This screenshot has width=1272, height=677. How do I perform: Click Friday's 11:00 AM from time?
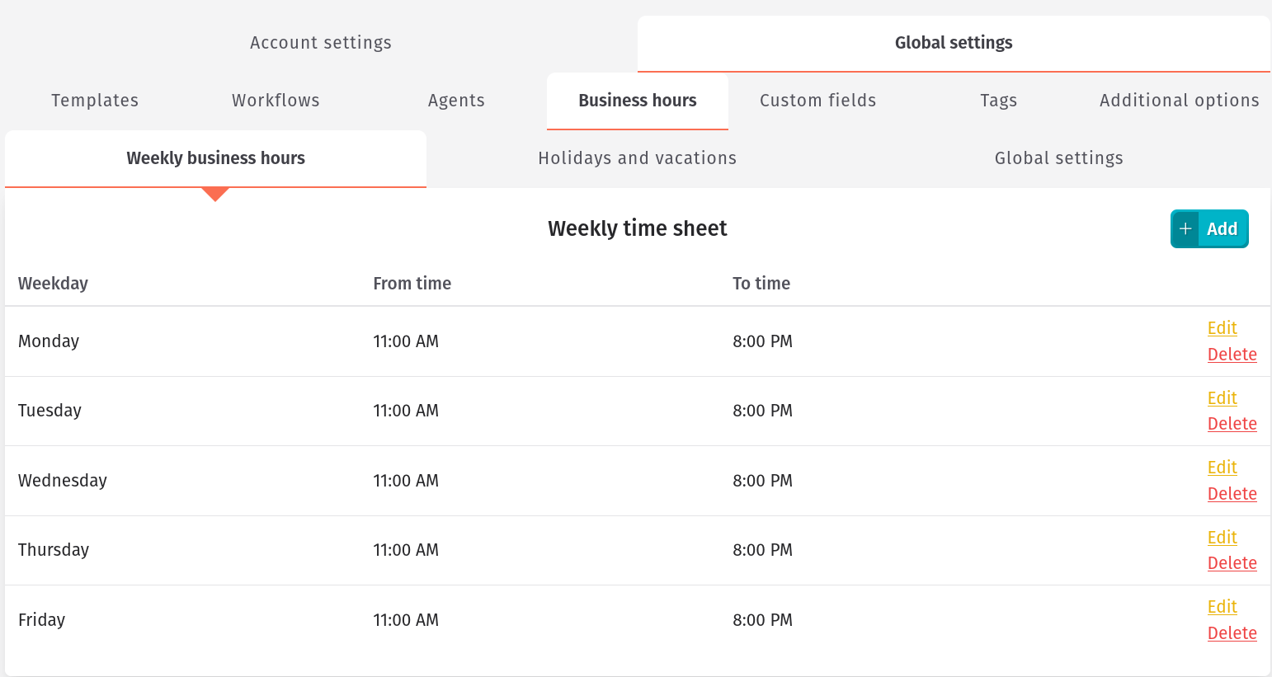406,620
